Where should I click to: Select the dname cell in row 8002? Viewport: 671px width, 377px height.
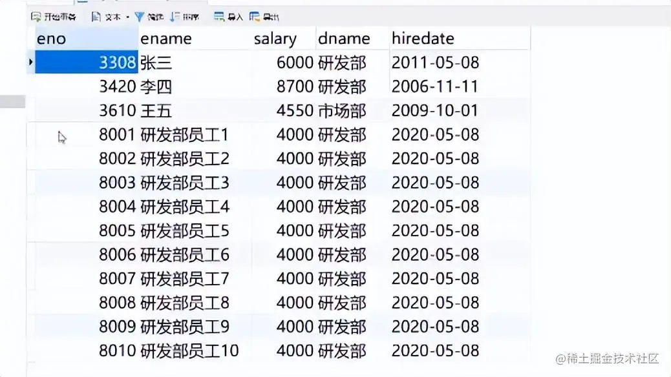click(x=353, y=159)
